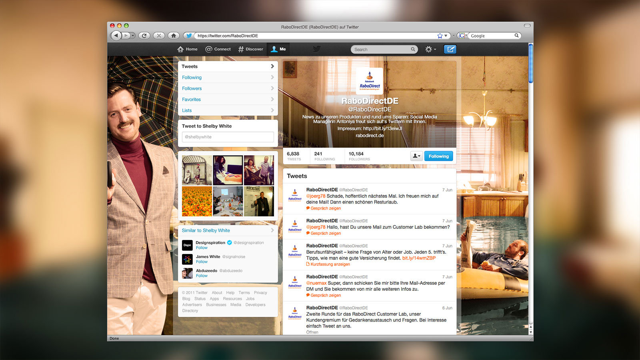This screenshot has height=360, width=640.
Task: Open the bit.ly/14wmZBP link in tweet
Action: [x=419, y=258]
